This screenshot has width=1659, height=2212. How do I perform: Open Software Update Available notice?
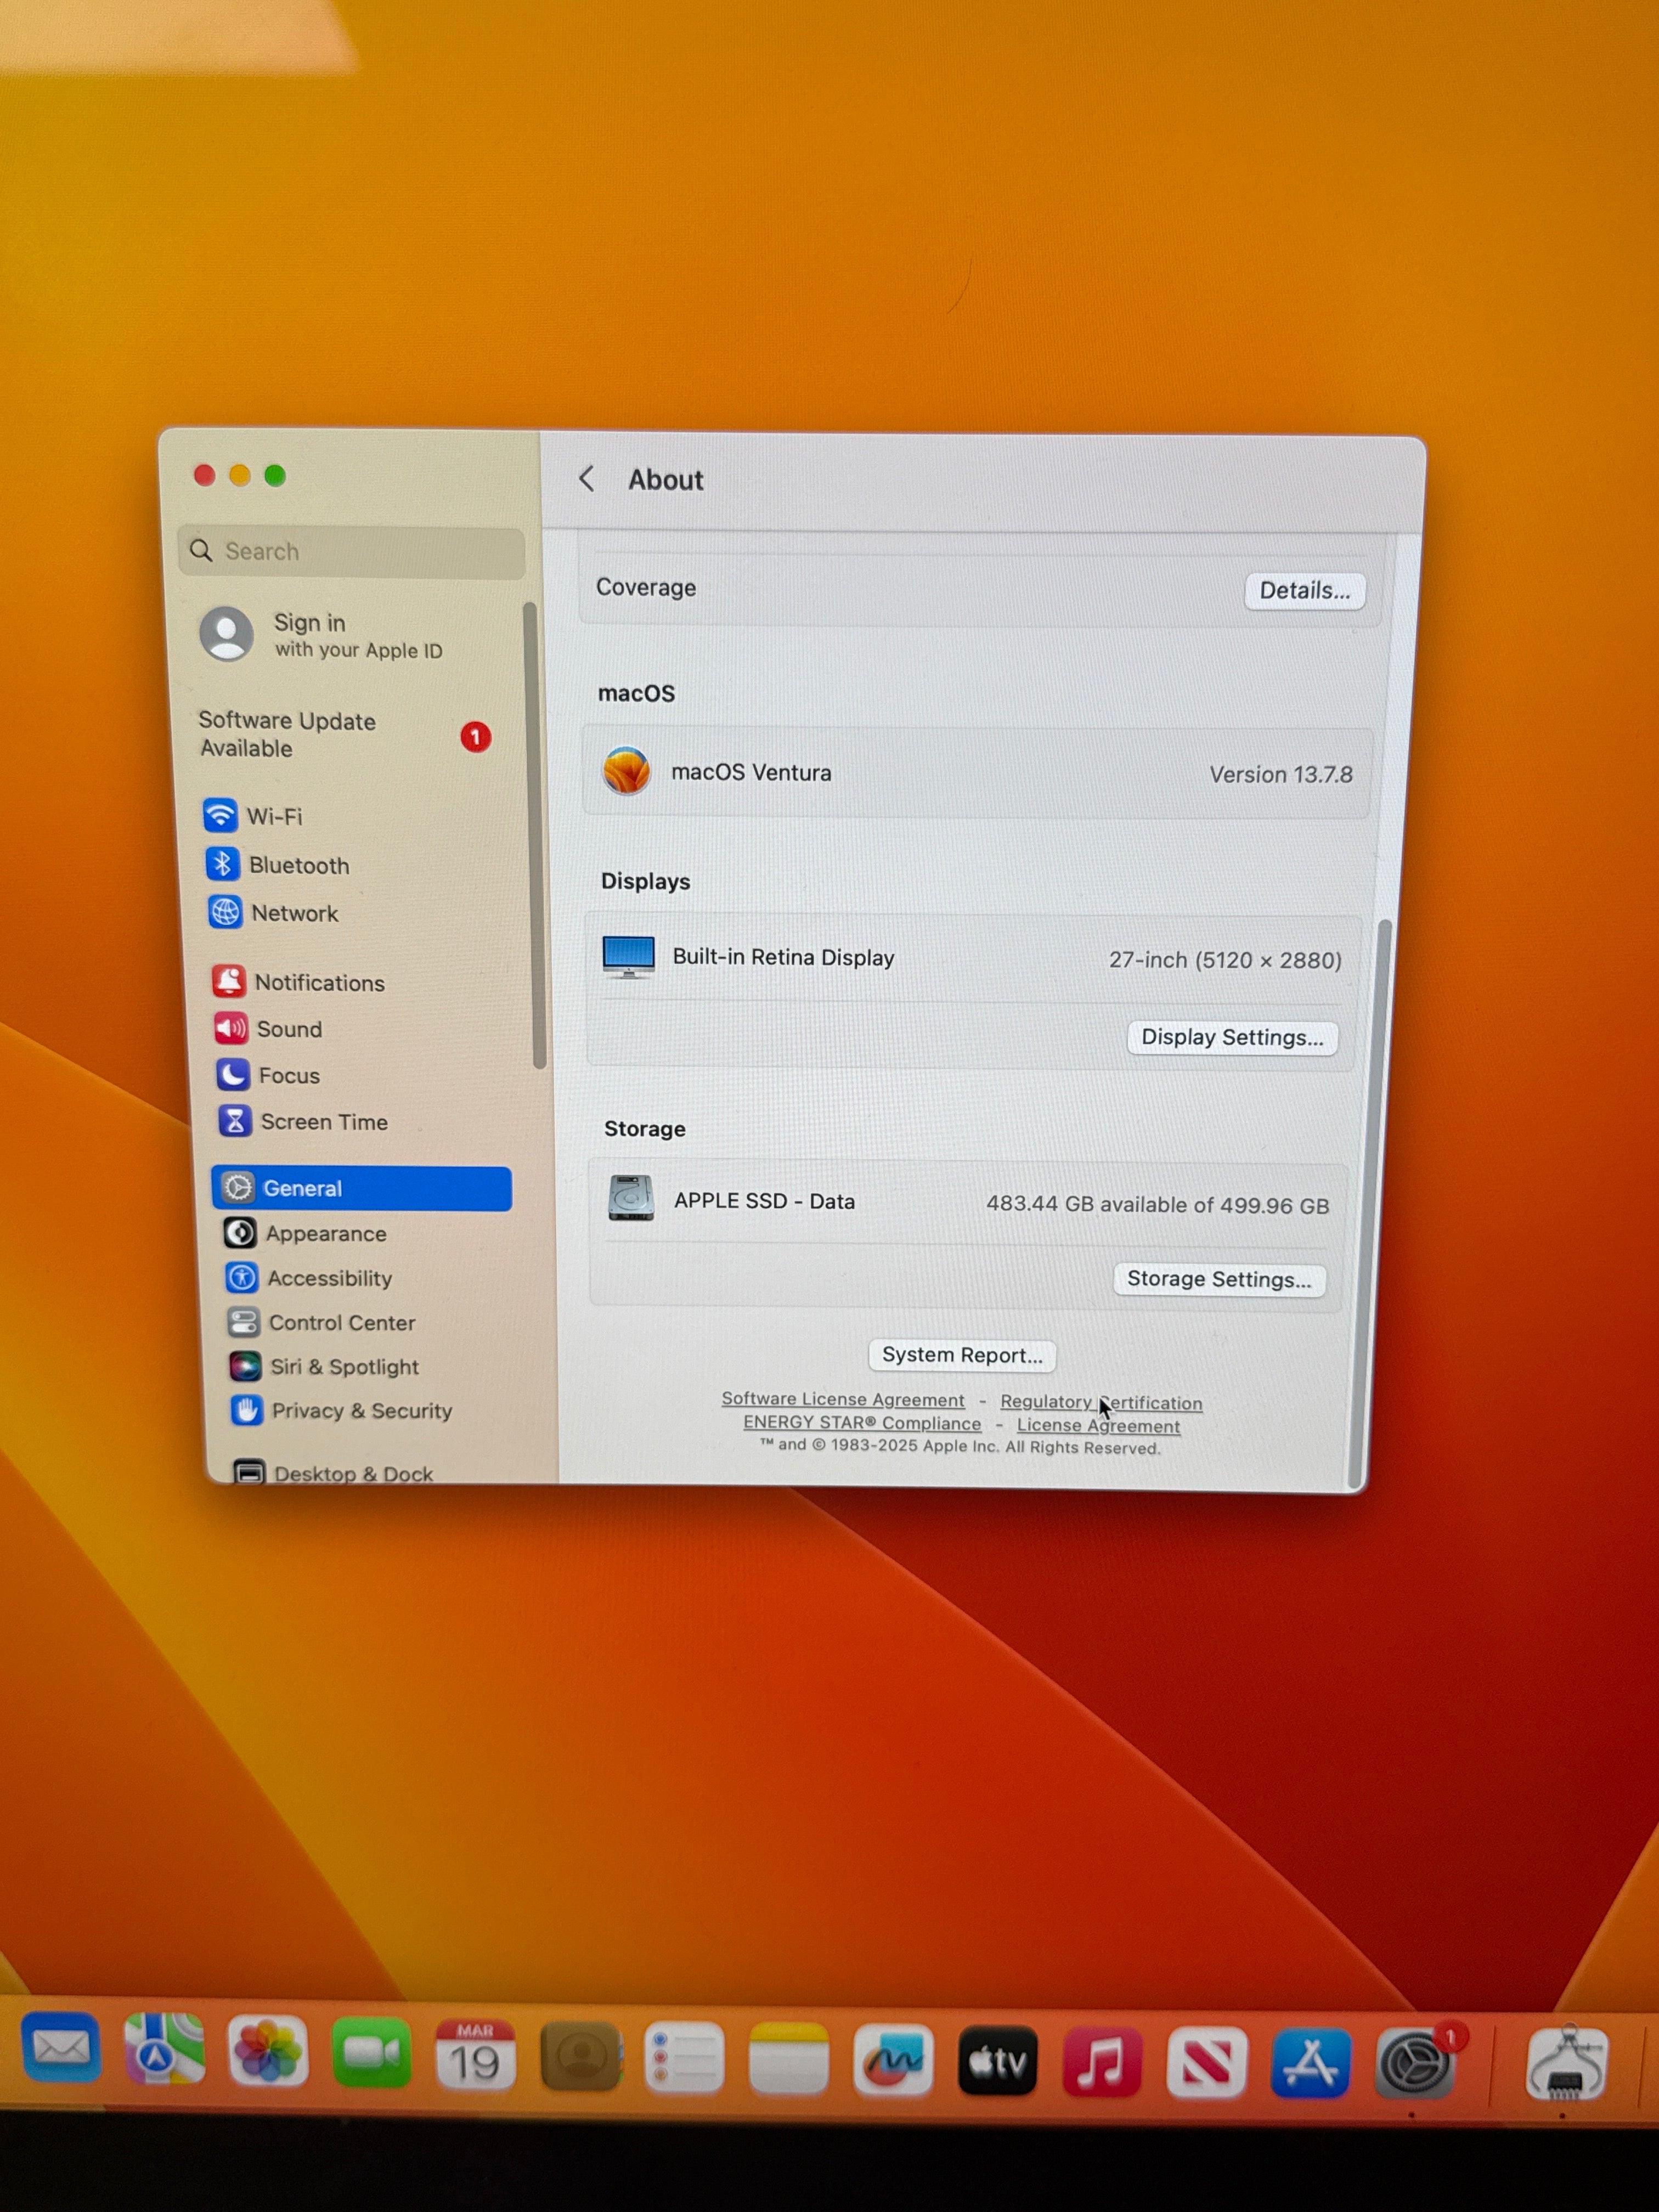[345, 735]
